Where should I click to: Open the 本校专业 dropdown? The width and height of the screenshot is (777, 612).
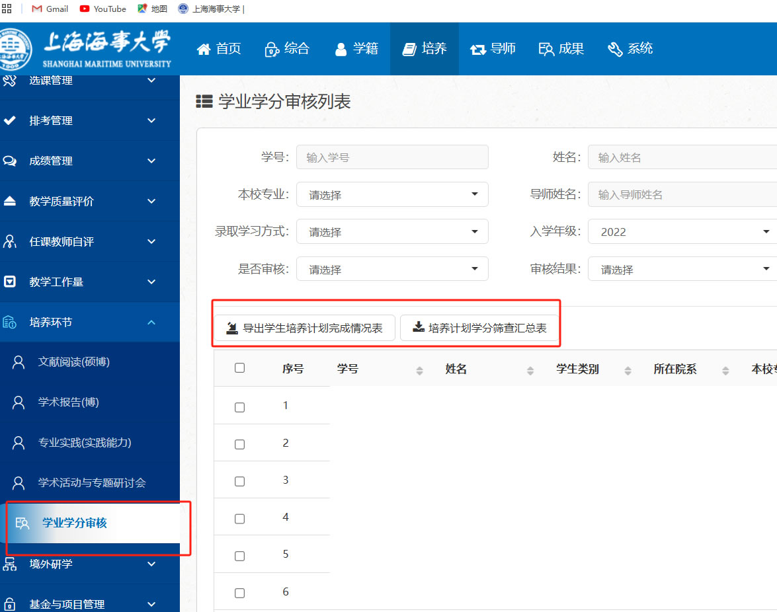(392, 194)
